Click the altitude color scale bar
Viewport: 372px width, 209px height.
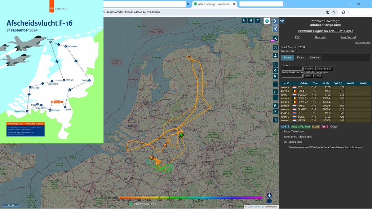point(190,198)
